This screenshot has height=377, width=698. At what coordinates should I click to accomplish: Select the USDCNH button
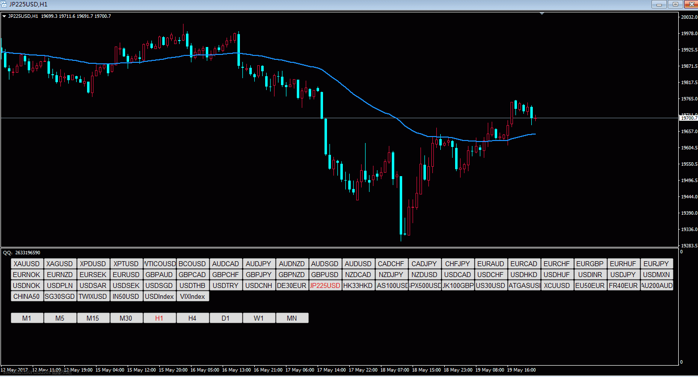259,285
